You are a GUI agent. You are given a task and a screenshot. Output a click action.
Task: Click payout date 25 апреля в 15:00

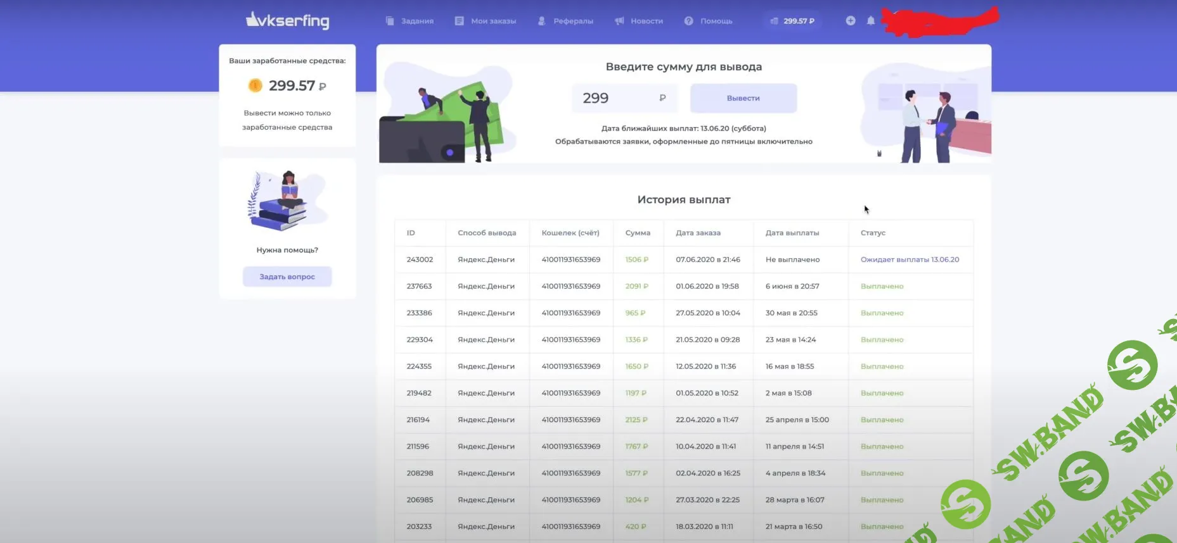coord(797,420)
